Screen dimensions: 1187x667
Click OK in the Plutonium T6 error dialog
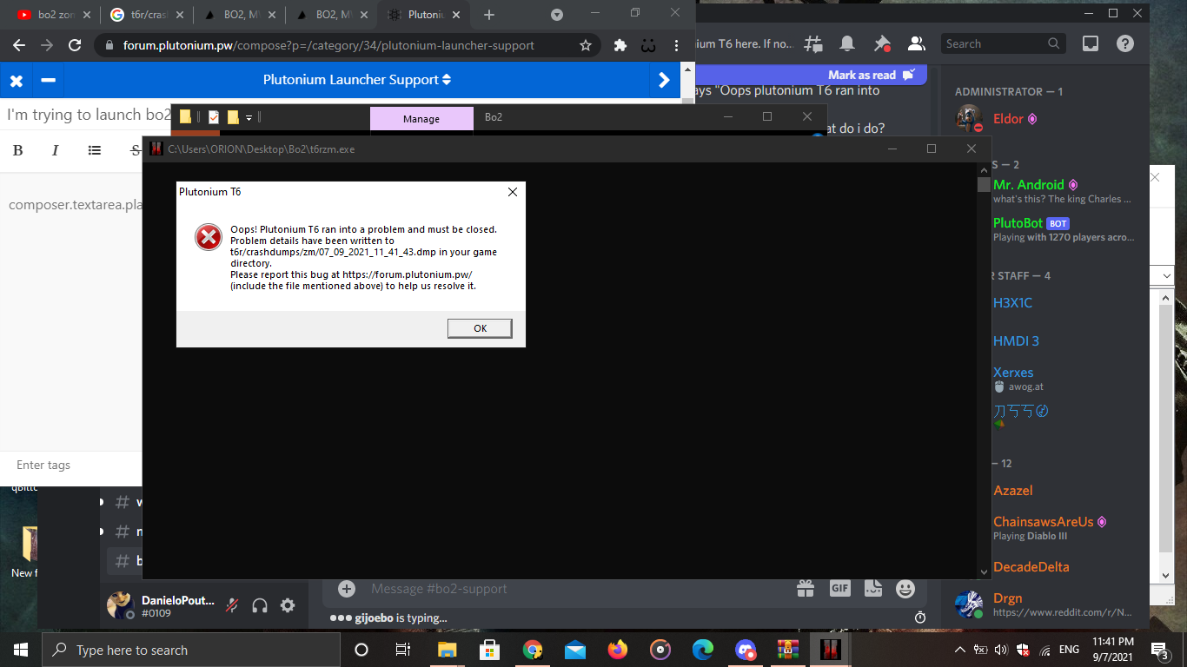click(480, 328)
